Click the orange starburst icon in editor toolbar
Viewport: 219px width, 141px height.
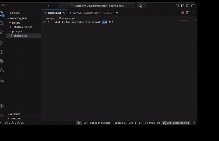182,13
